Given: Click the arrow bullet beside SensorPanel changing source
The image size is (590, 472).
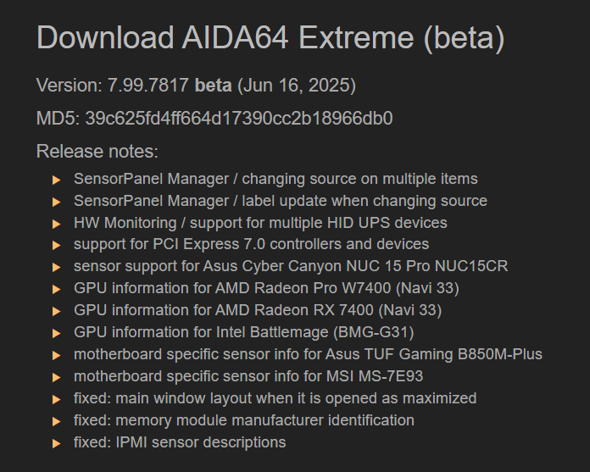Looking at the screenshot, I should (56, 180).
